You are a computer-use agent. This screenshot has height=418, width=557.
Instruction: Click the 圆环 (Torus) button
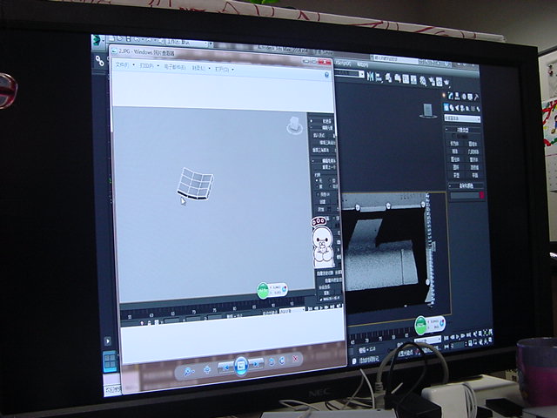(455, 167)
